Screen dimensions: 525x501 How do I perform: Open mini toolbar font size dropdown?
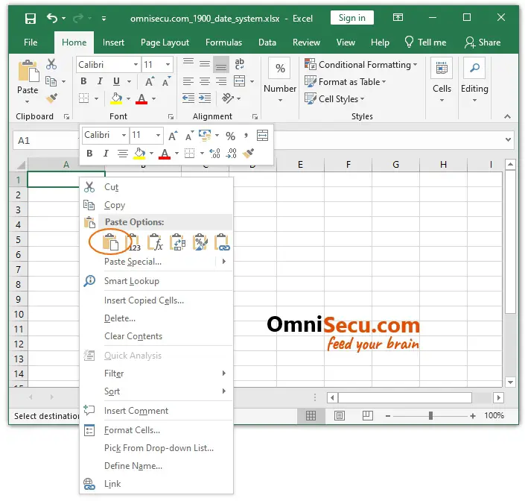click(x=158, y=136)
